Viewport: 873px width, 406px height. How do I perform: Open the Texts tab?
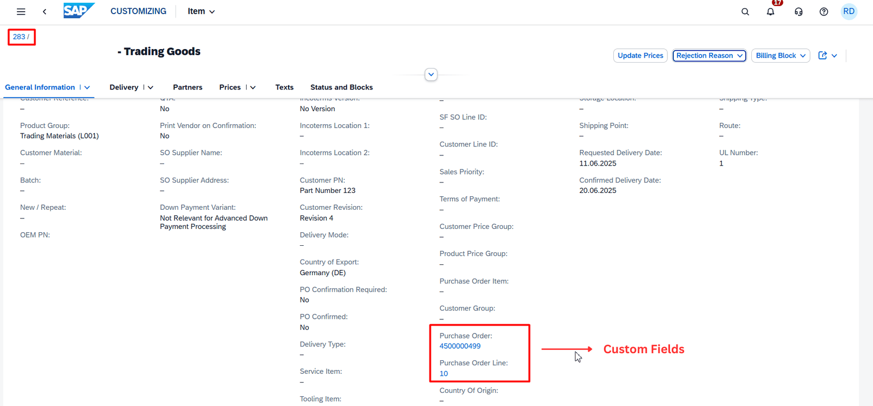(284, 87)
